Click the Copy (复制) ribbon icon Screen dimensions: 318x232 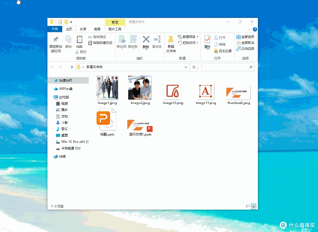coord(68,39)
